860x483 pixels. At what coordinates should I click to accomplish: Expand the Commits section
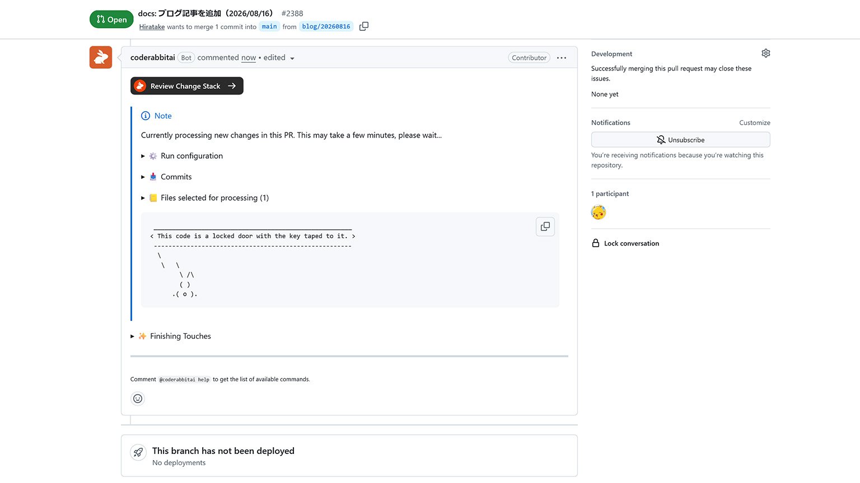point(167,177)
